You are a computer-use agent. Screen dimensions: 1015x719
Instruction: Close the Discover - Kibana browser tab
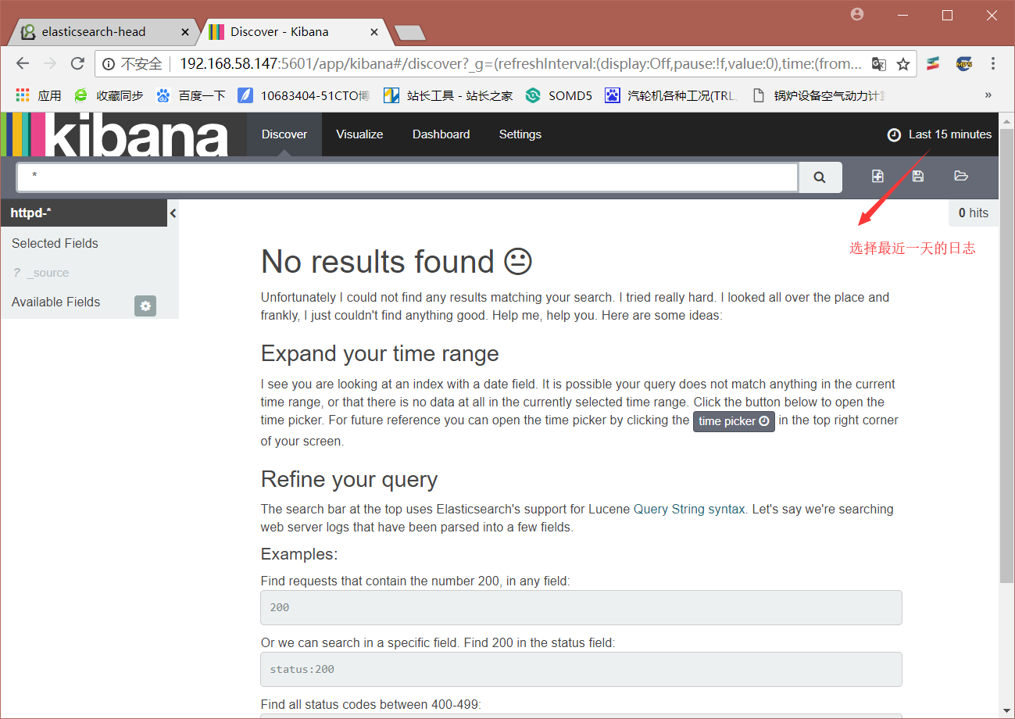coord(374,32)
